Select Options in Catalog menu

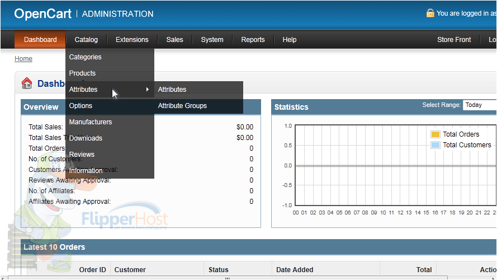coord(110,106)
